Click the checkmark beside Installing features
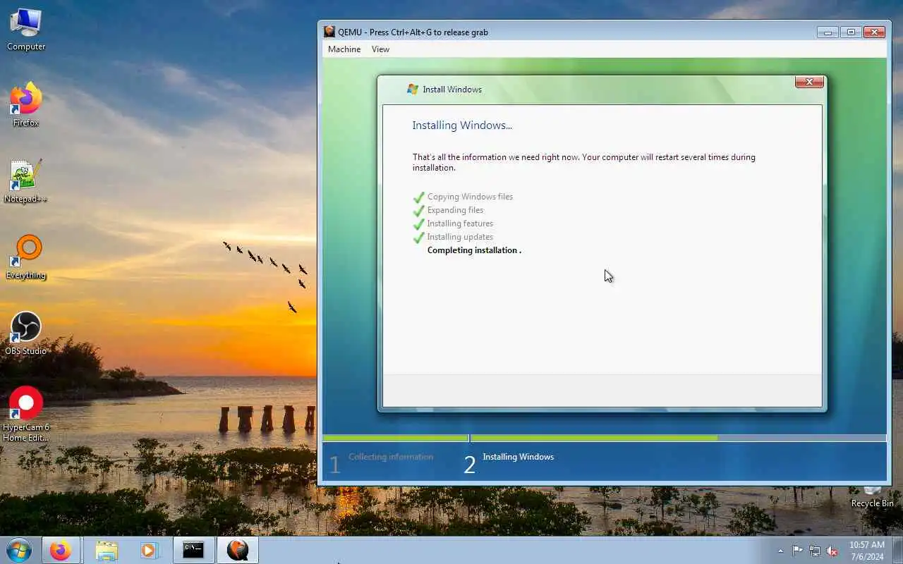The image size is (903, 564). [x=418, y=223]
